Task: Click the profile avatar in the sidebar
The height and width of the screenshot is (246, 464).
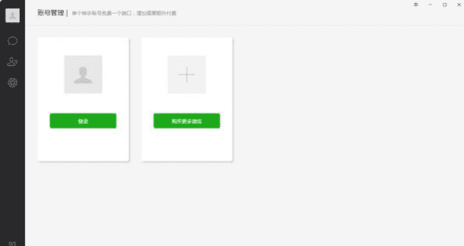Action: [12, 15]
